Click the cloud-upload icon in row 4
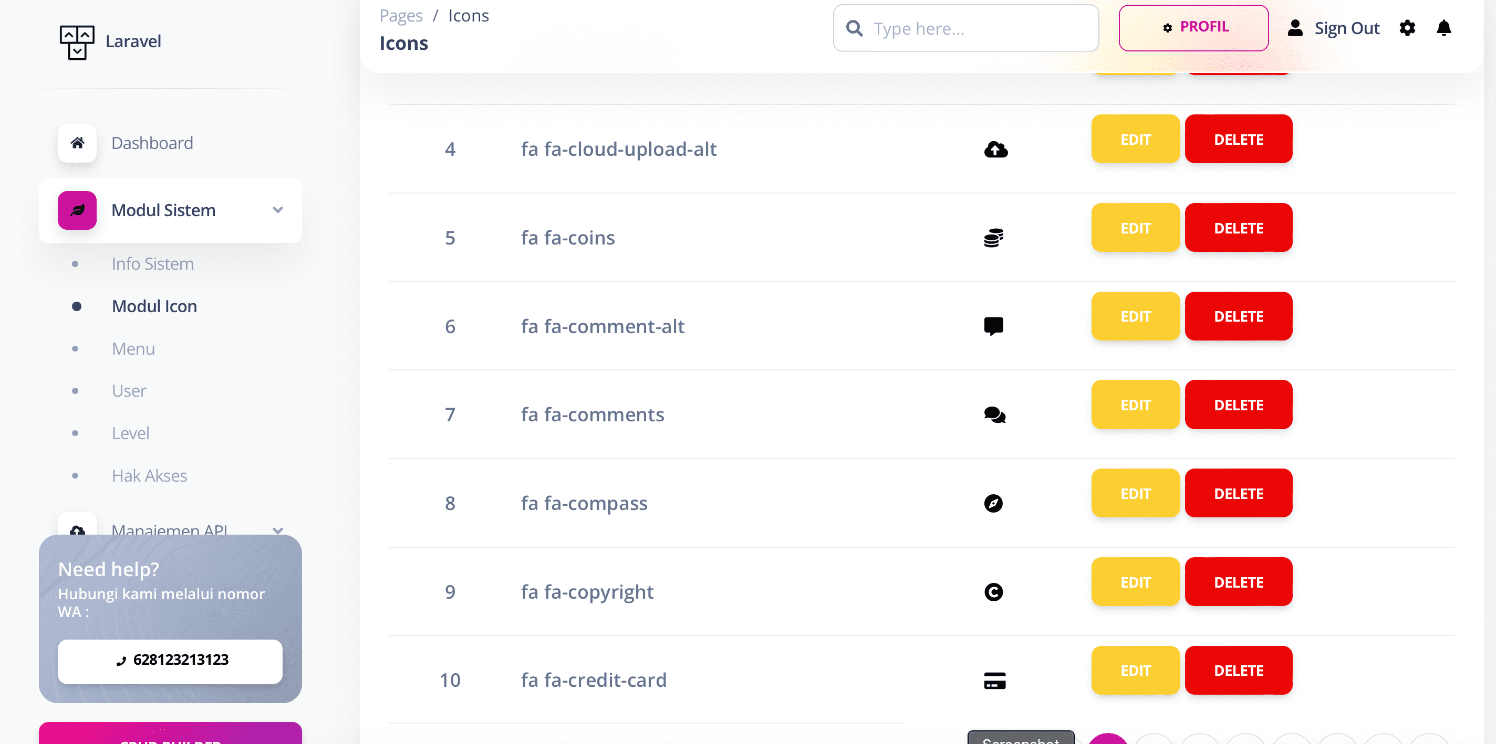1496x744 pixels. tap(995, 150)
